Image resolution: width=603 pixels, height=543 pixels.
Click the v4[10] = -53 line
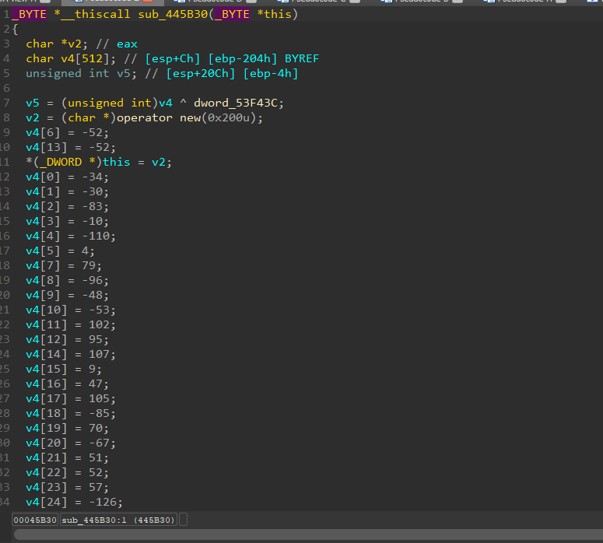tap(71, 310)
